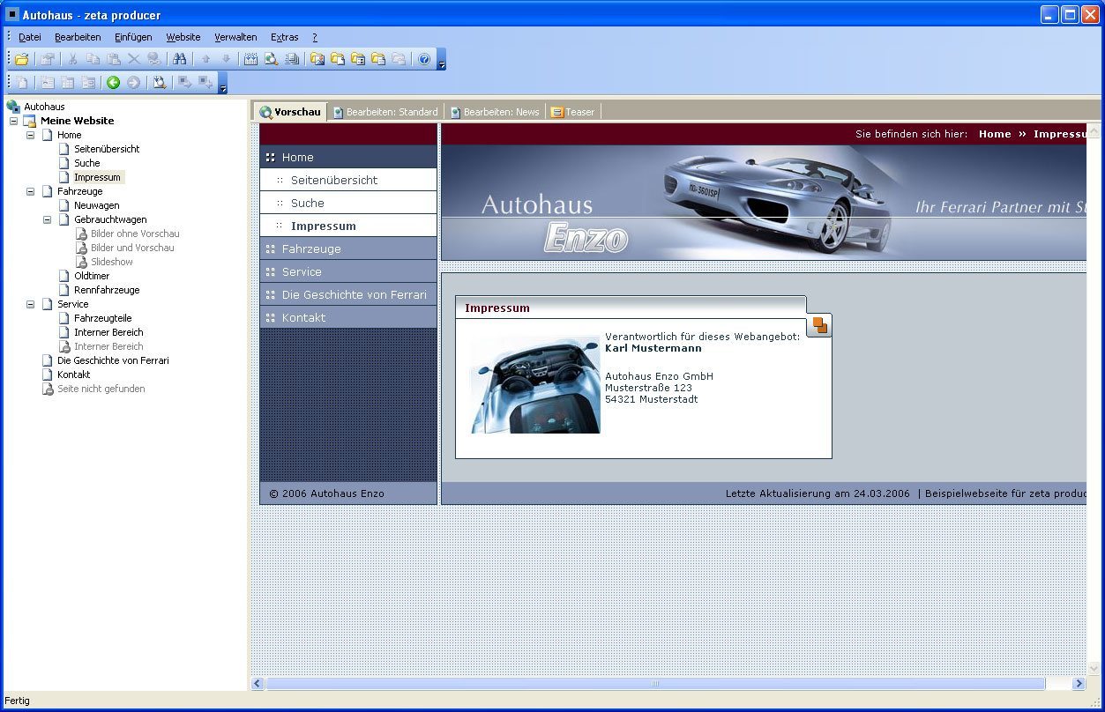
Task: Click Kontakt in preview navigation
Action: pos(348,317)
